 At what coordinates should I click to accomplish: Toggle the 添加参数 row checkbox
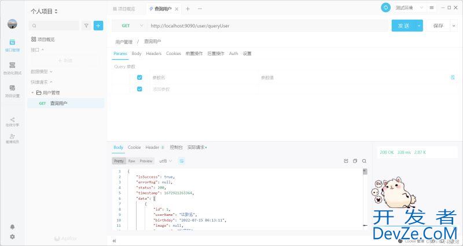click(x=139, y=89)
